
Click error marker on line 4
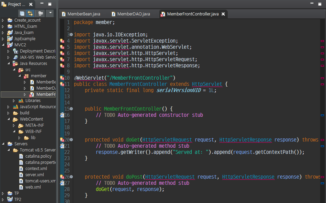tap(62, 41)
